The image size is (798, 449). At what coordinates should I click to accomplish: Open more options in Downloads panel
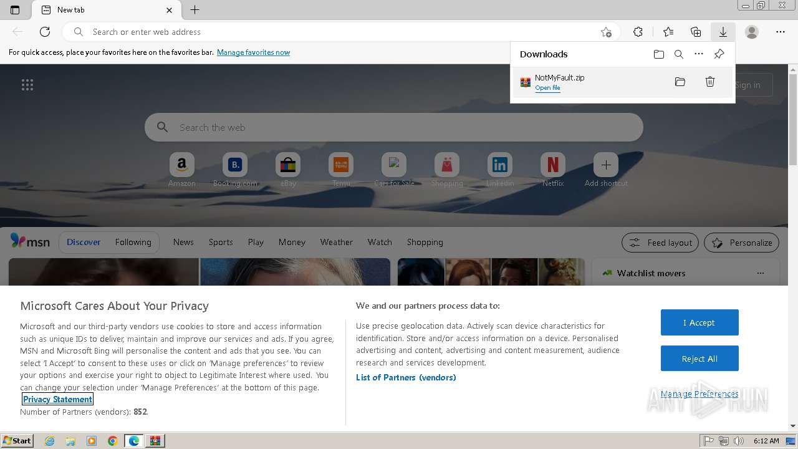(x=699, y=54)
